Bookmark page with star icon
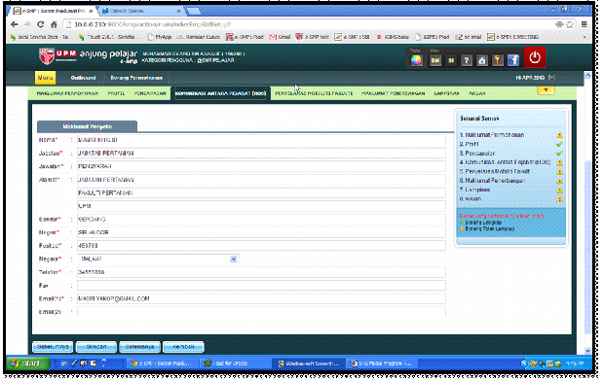Image resolution: width=604 pixels, height=381 pixels. (x=570, y=24)
